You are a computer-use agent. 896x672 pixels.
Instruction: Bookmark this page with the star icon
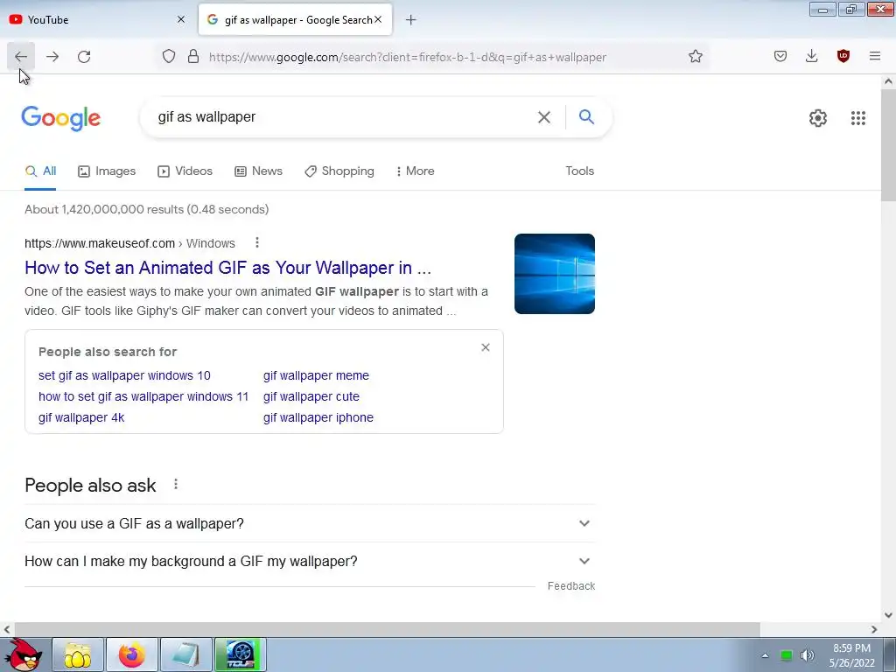click(x=696, y=56)
